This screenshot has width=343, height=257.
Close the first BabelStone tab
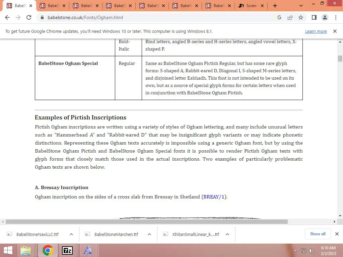click(x=31, y=6)
